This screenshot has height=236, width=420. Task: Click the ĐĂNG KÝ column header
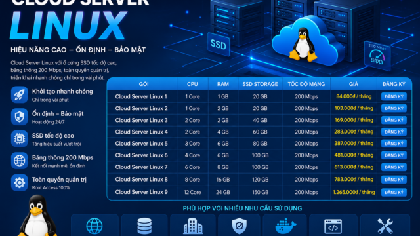(394, 84)
